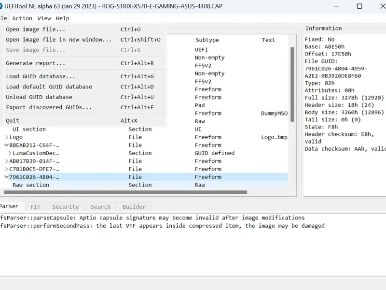Click the Base: A8E50h information line
Image resolution: width=386 pixels, height=290 pixels.
click(324, 46)
